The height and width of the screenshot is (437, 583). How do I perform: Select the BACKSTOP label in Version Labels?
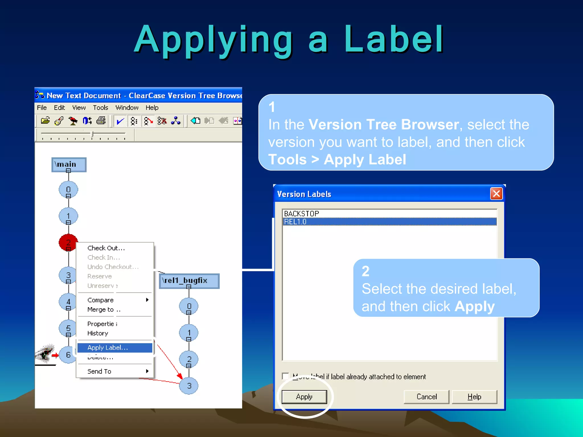tap(390, 214)
